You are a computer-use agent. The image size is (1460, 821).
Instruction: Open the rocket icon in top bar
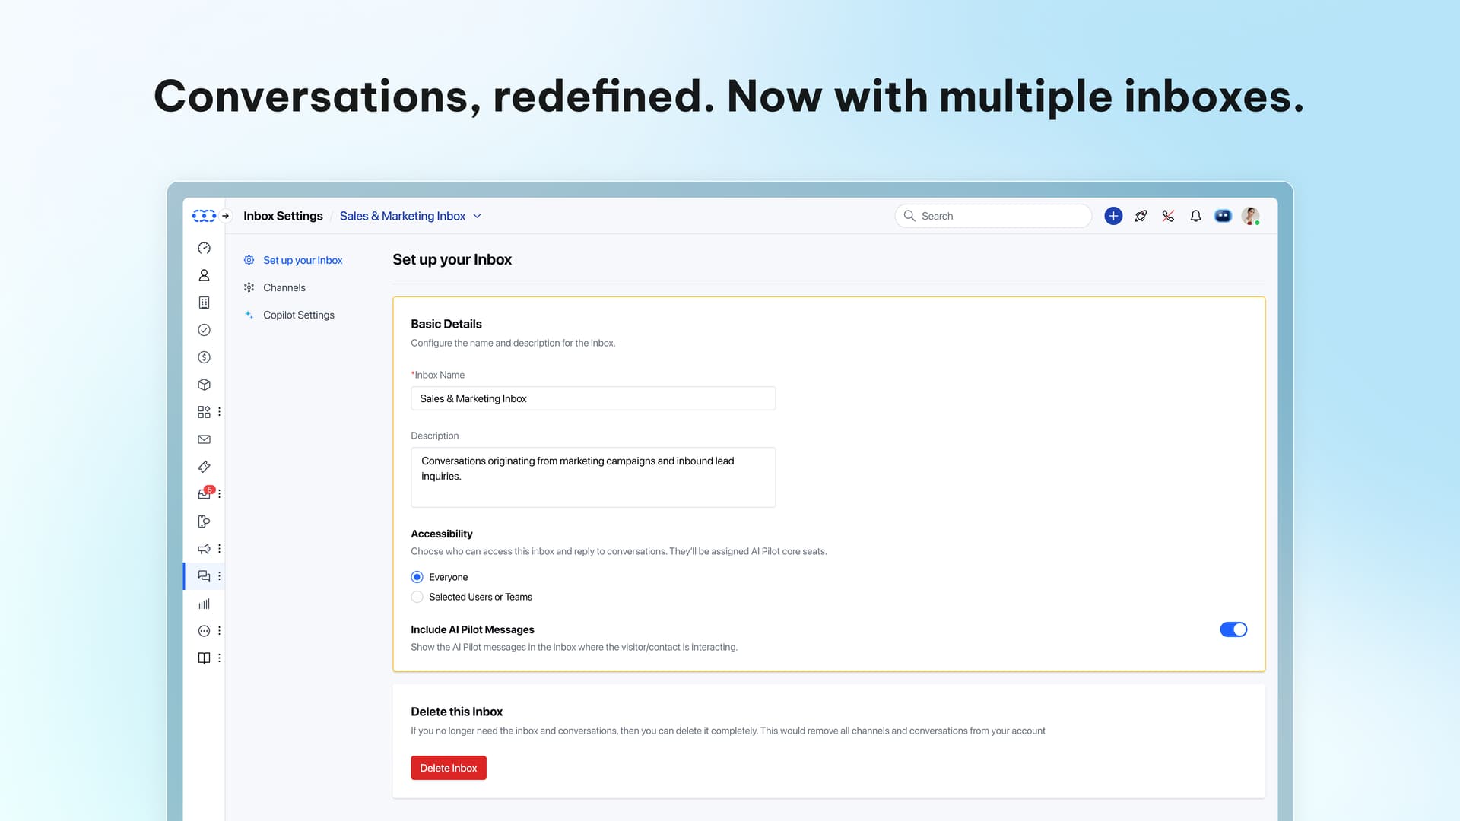1141,216
